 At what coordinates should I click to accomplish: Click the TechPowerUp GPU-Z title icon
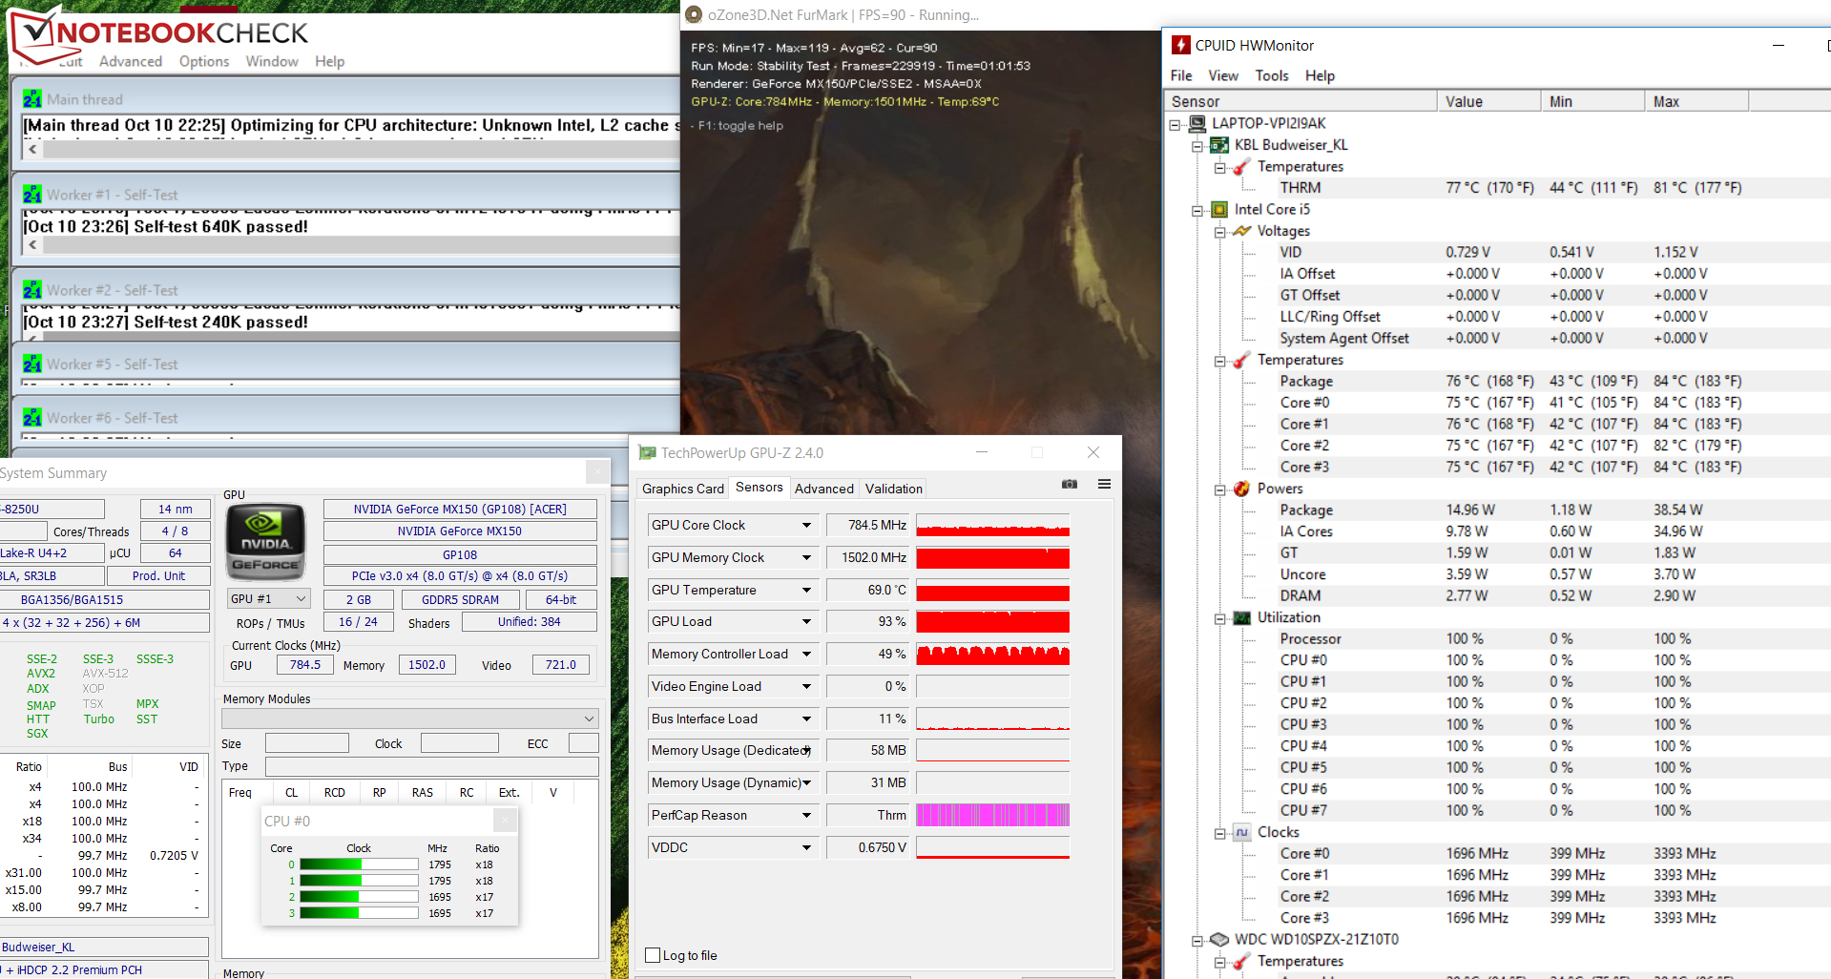(x=648, y=452)
